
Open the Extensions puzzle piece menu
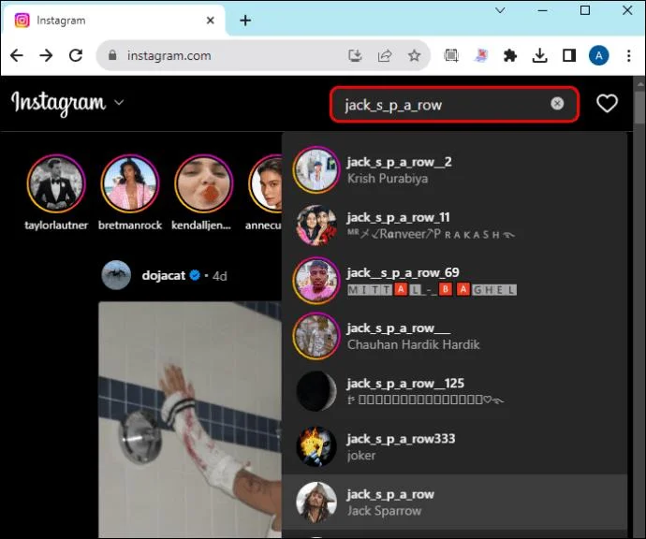[x=510, y=55]
